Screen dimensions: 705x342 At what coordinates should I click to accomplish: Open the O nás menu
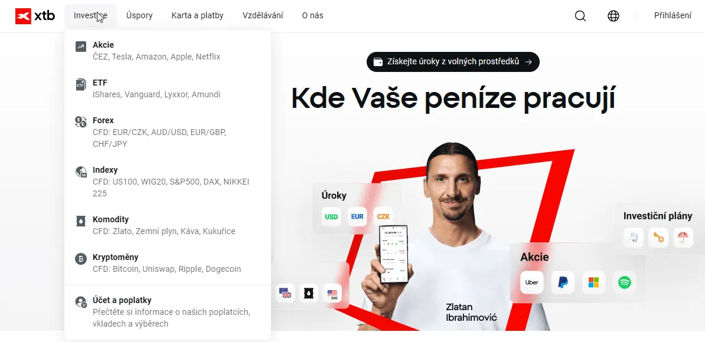312,16
